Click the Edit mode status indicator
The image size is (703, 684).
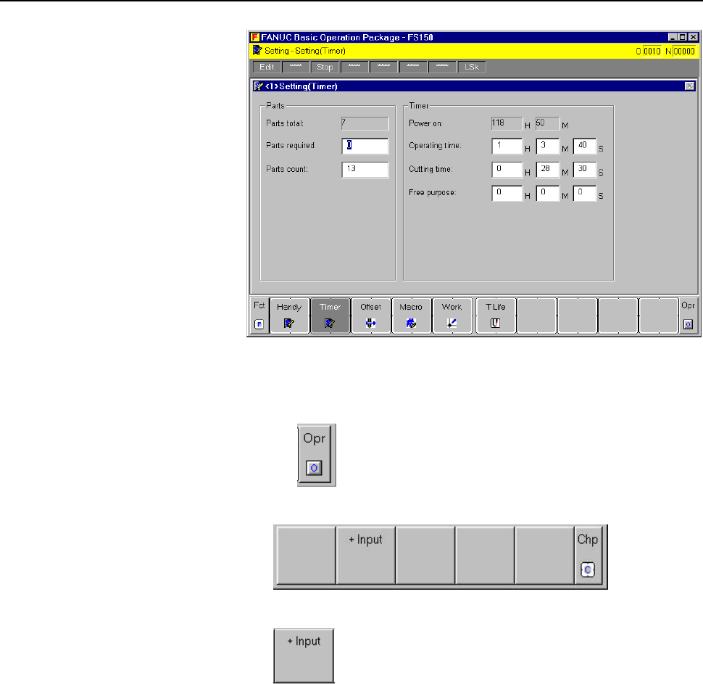(x=267, y=67)
